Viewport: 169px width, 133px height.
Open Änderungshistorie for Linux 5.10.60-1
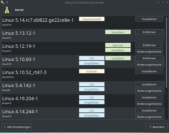click(x=149, y=65)
